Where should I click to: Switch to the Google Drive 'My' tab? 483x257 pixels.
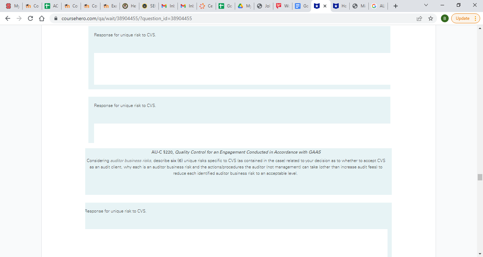coord(245,6)
